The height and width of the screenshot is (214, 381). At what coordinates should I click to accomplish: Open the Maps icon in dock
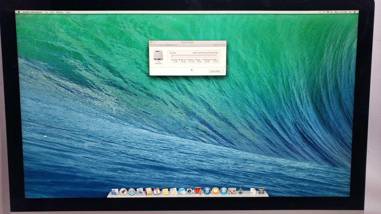pyautogui.click(x=173, y=192)
